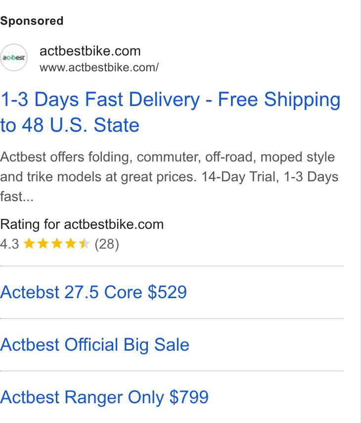
Task: Click the fourth gold rating star
Action: click(x=71, y=244)
